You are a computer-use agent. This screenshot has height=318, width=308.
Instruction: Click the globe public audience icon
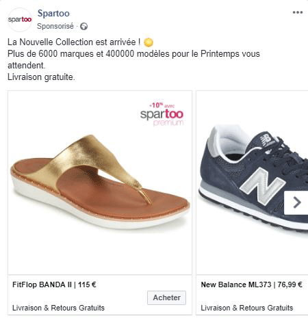(84, 27)
